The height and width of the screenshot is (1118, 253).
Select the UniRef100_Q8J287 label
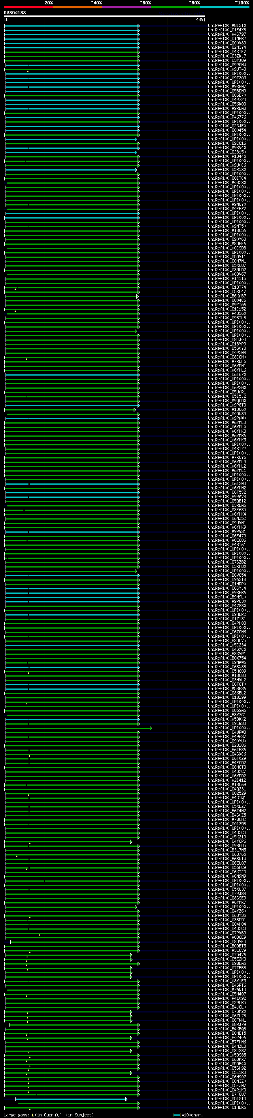click(x=227, y=1051)
